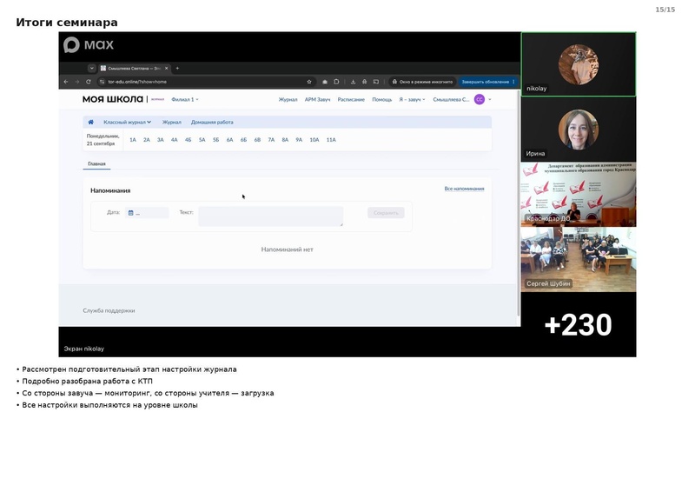Click the Текст reminder textarea
695x492 pixels.
(x=270, y=216)
